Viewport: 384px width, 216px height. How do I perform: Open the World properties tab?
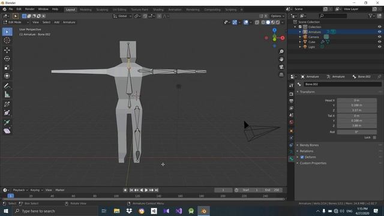(x=291, y=122)
